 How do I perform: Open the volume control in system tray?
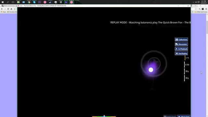coord(196,2)
